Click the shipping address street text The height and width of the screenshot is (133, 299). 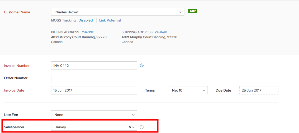[144, 37]
